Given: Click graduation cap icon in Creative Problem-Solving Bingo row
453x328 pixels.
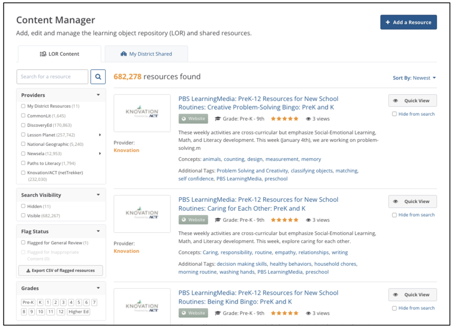Looking at the screenshot, I should [218, 119].
